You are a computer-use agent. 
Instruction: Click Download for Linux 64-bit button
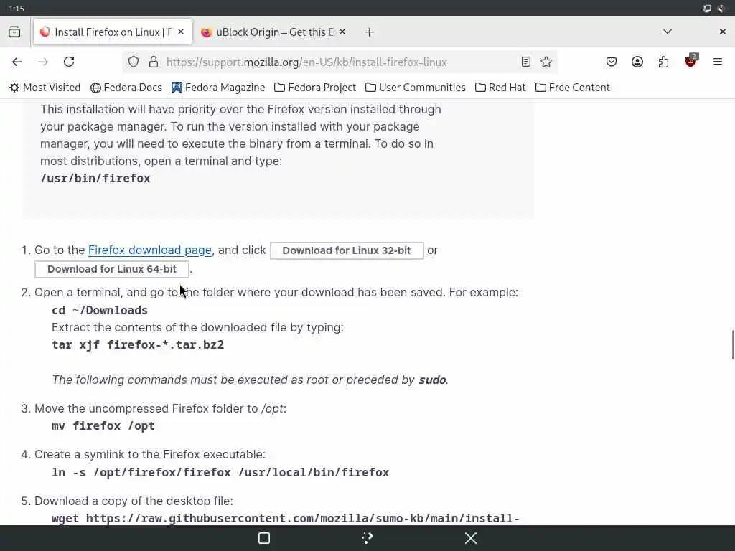click(x=112, y=270)
